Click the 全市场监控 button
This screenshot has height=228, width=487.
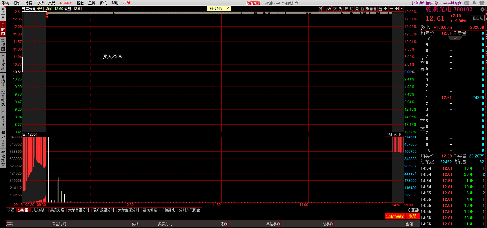click(395, 216)
